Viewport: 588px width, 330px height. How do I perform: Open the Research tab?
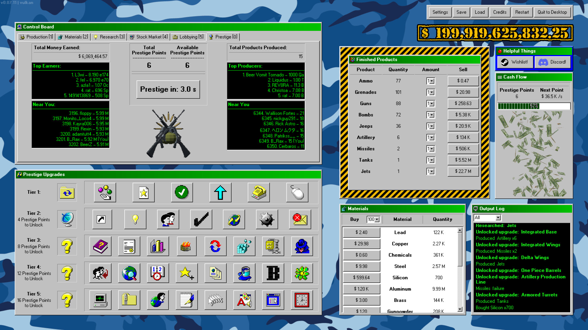[109, 37]
